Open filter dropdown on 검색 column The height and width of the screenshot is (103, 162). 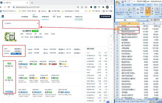147,26
